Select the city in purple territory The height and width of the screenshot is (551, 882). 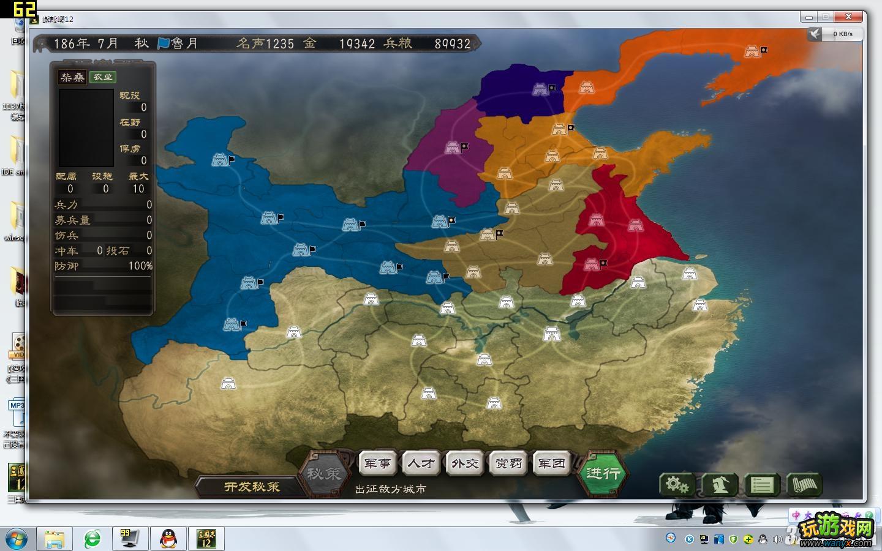click(453, 148)
